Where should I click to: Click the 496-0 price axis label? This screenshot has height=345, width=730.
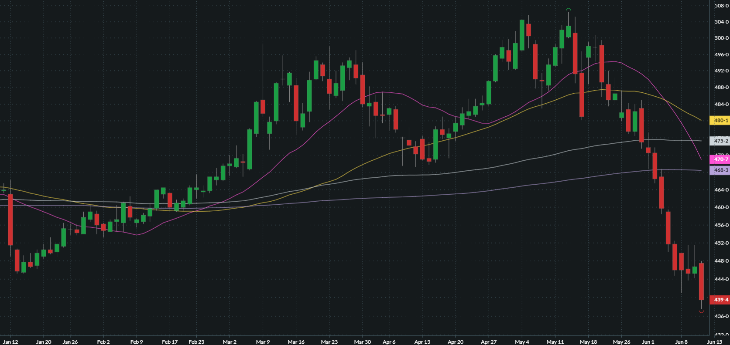pos(721,54)
